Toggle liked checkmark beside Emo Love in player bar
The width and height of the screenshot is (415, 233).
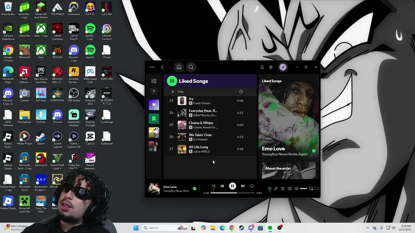pyautogui.click(x=195, y=188)
